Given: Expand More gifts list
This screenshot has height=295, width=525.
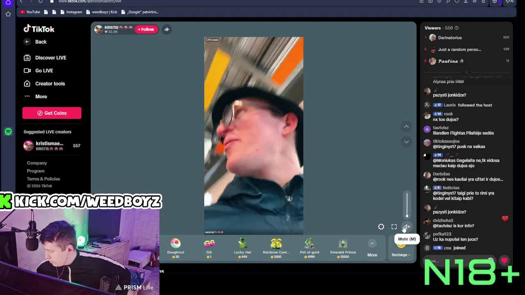Looking at the screenshot, I should pos(372,248).
